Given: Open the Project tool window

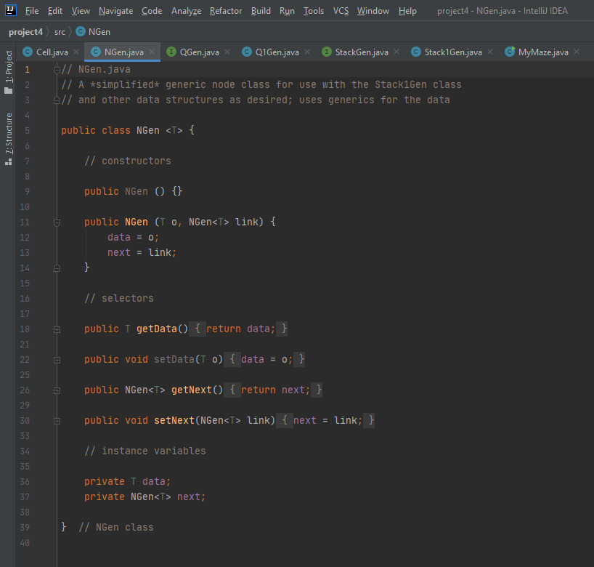Looking at the screenshot, I should [x=8, y=72].
